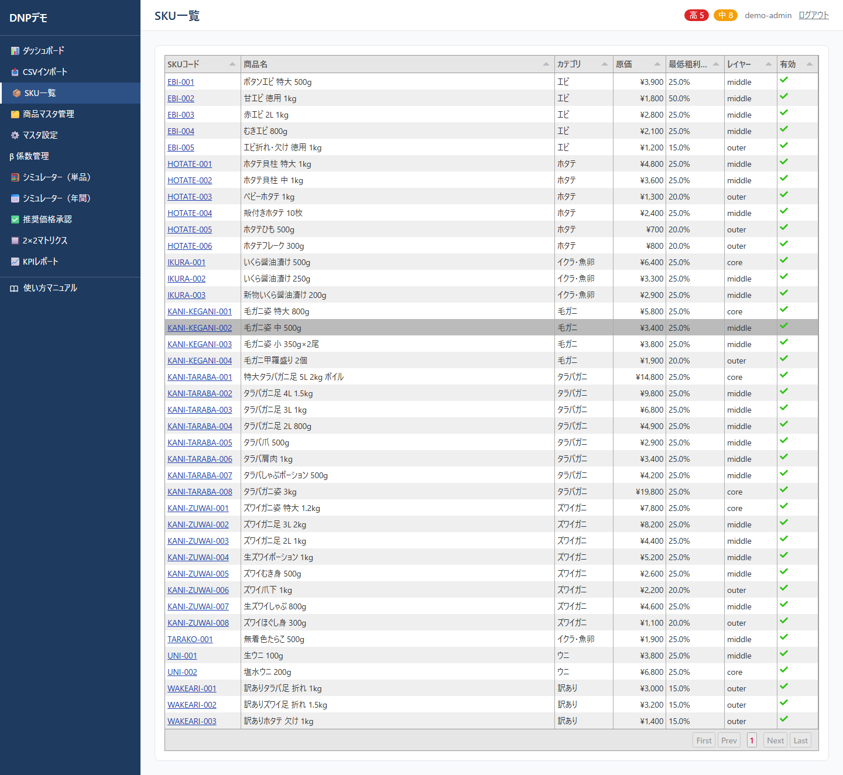
Task: Sort by the カテゴリ column arrow
Action: pyautogui.click(x=605, y=64)
